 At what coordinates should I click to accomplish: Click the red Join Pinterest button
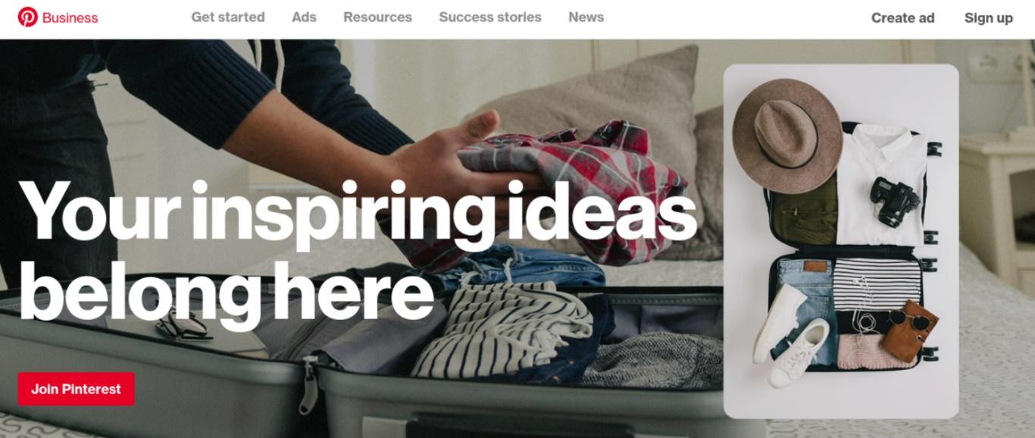77,389
